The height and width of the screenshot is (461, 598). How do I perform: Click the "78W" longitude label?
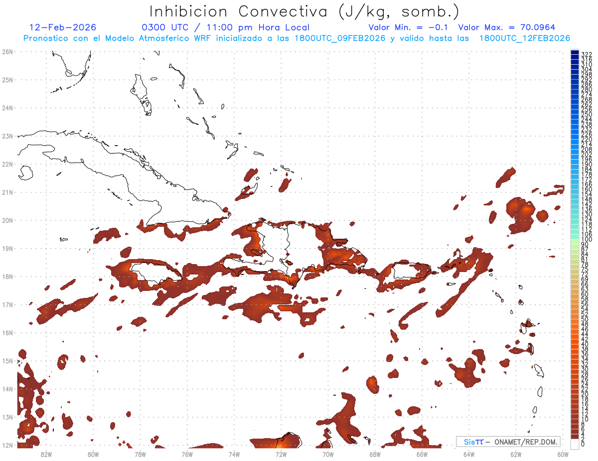click(140, 454)
